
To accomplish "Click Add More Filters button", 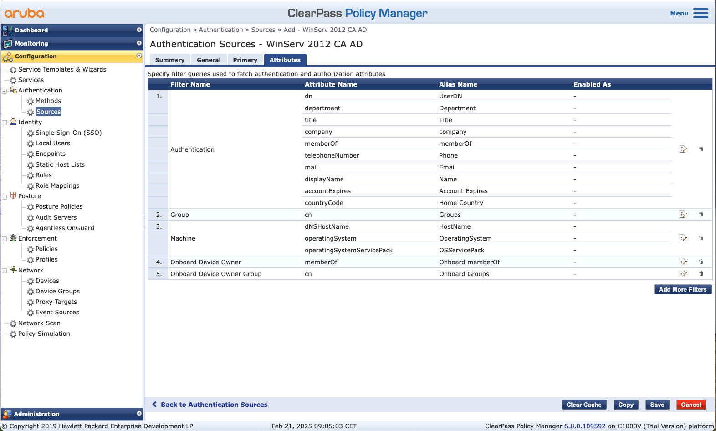I will (x=682, y=290).
